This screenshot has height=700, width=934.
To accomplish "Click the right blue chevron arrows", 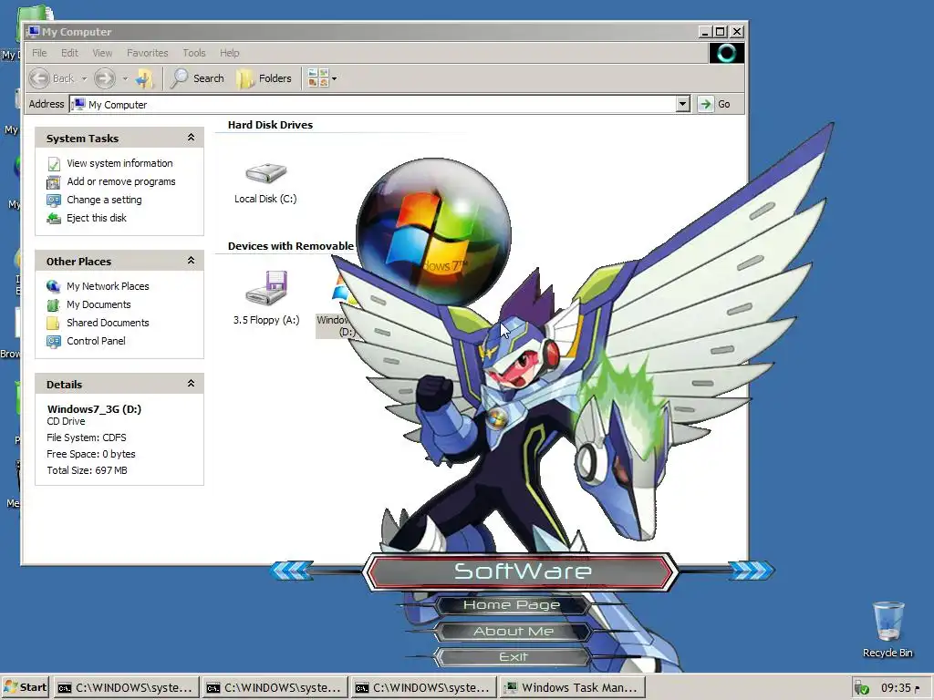I will tap(751, 571).
